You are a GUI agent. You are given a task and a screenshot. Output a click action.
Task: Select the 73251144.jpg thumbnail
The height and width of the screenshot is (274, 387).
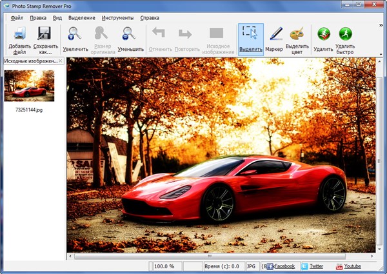29,86
